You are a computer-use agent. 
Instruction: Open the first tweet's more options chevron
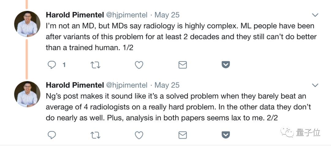[315, 15]
